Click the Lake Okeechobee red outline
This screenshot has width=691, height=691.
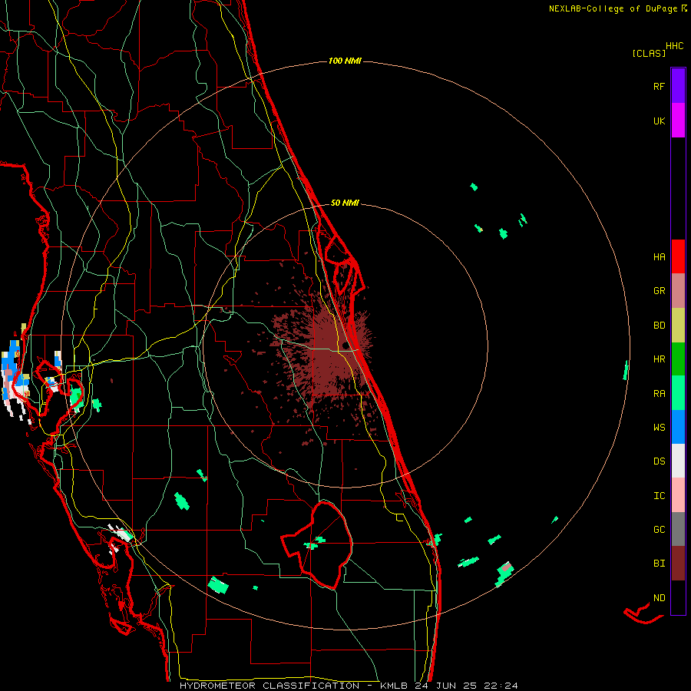317,544
